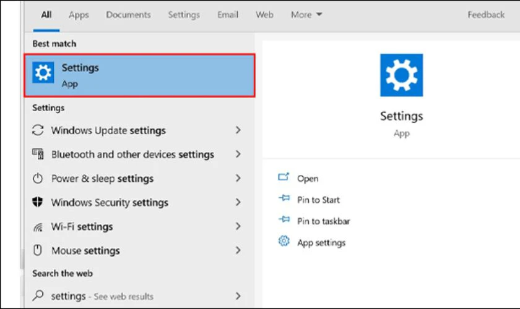The width and height of the screenshot is (520, 309).
Task: Select Bluetooth and other devices settings result
Action: (x=139, y=154)
